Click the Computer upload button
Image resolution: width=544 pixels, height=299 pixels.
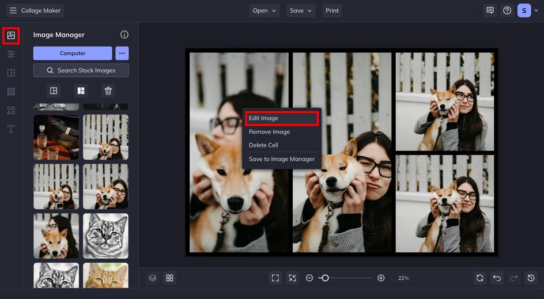coord(73,54)
